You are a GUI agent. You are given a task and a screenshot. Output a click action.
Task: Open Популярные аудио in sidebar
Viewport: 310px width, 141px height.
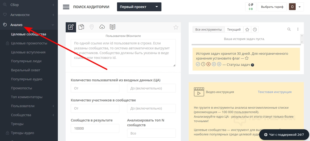[27, 79]
